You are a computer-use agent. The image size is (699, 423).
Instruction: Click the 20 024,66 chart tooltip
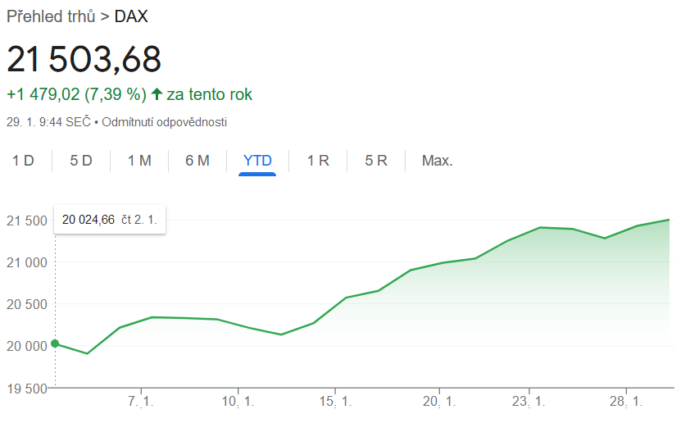tap(110, 219)
